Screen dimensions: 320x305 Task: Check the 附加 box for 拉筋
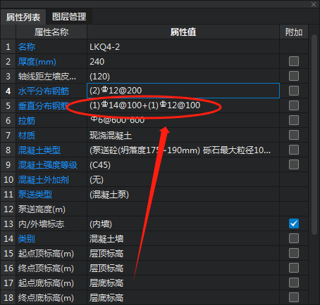[x=294, y=120]
